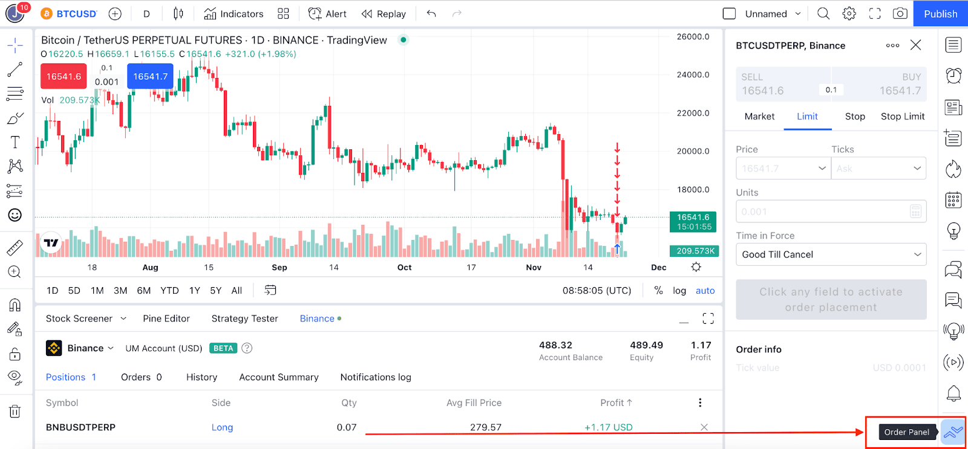Toggle percent scale on the price axis
Viewport: 968px width, 449px height.
[x=658, y=291]
